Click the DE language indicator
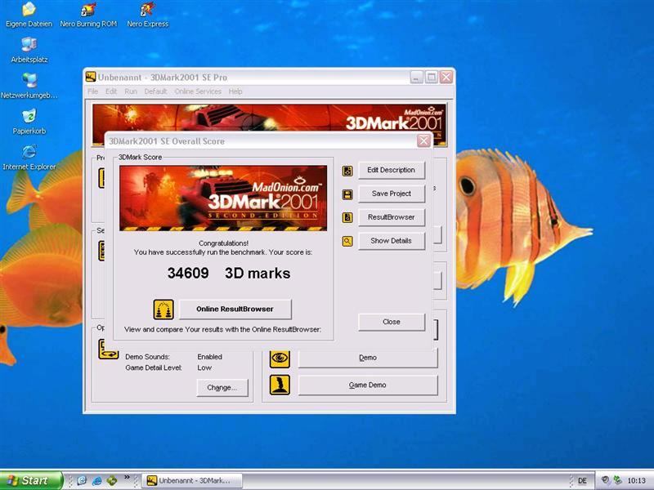 [x=582, y=481]
